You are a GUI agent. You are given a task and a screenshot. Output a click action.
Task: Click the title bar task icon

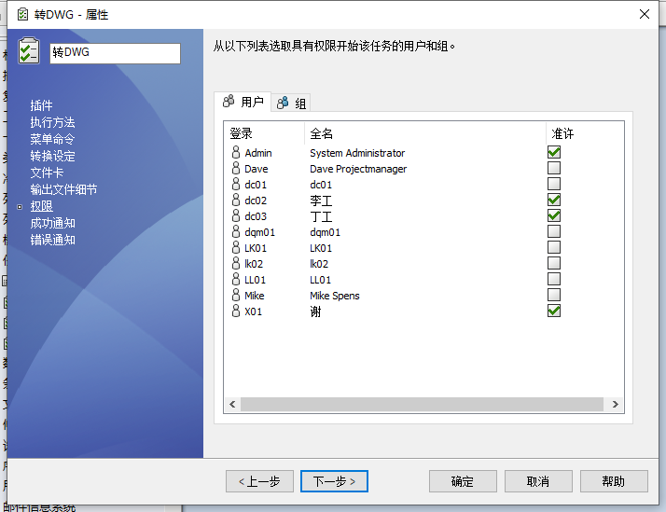pyautogui.click(x=22, y=14)
